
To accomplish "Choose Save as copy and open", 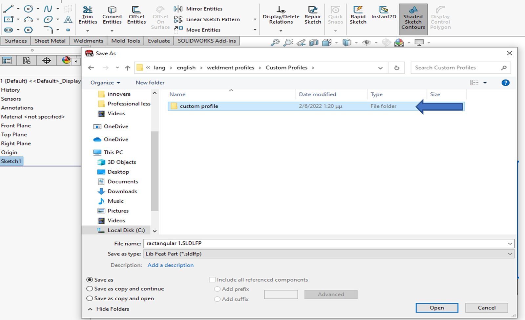I will pos(90,299).
